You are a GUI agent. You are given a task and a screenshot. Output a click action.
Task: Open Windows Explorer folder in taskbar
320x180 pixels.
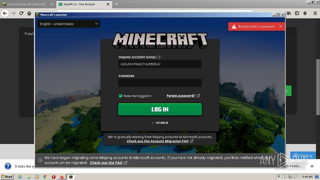point(28,177)
